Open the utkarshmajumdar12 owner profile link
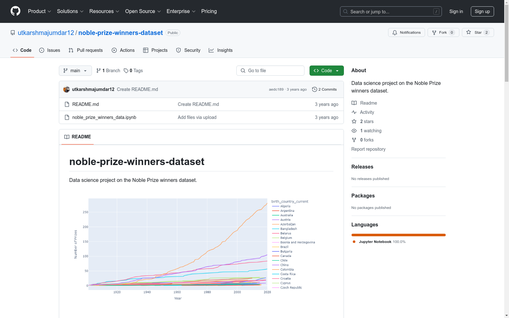The image size is (509, 318). click(x=46, y=33)
